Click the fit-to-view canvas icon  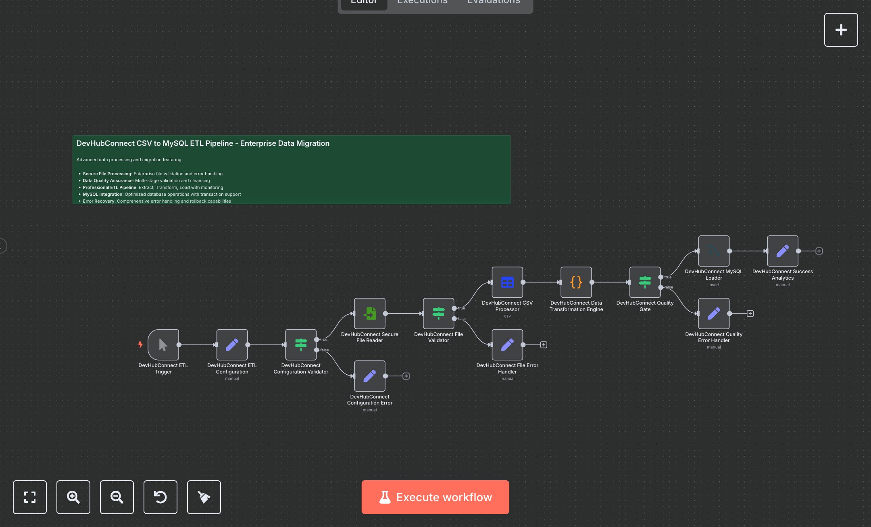[30, 497]
